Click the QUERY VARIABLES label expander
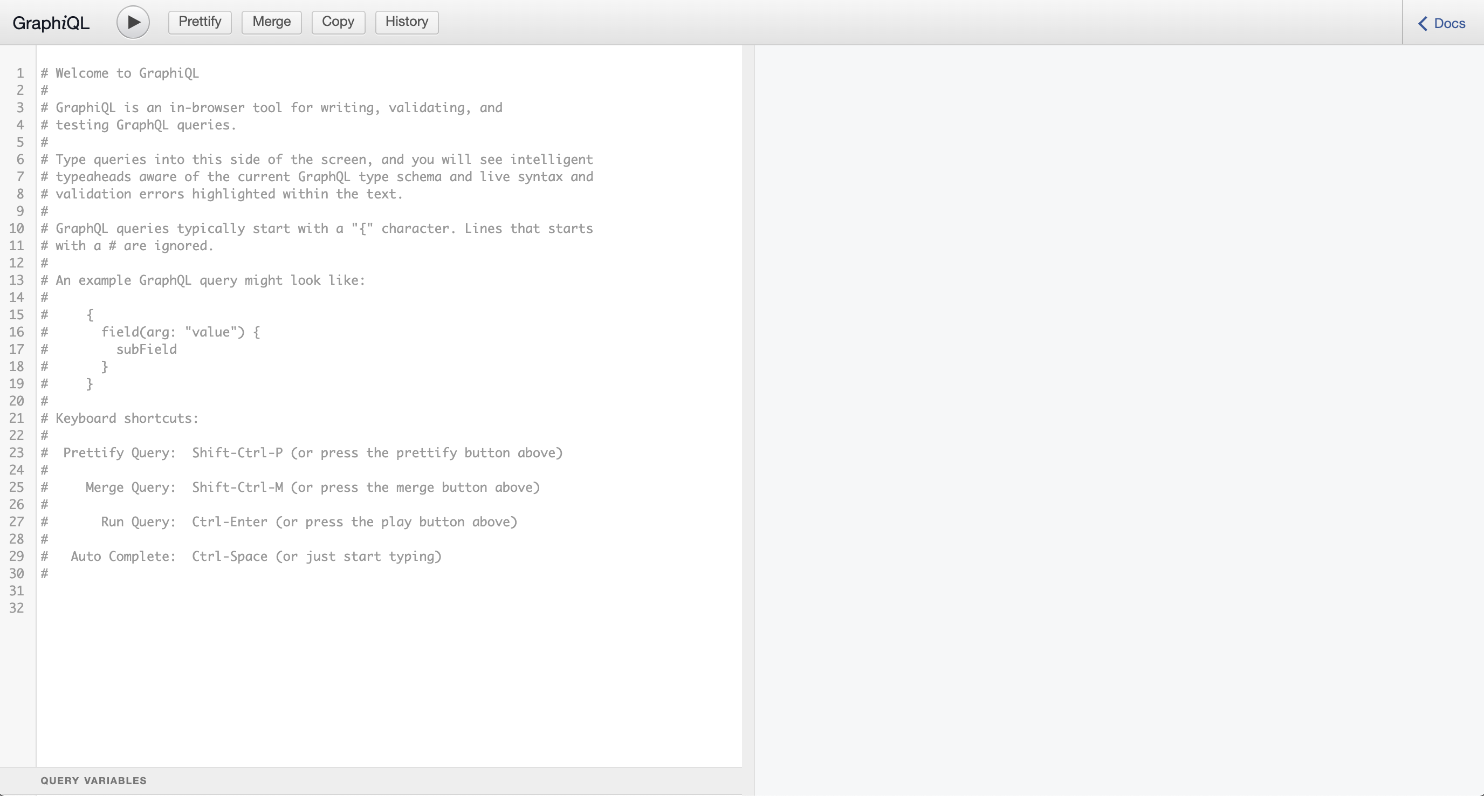This screenshot has width=1484, height=796. click(x=93, y=780)
